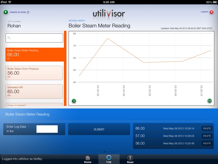218x164 pixels.
Task: Delete the 56.00 log entry
Action: coord(207,143)
